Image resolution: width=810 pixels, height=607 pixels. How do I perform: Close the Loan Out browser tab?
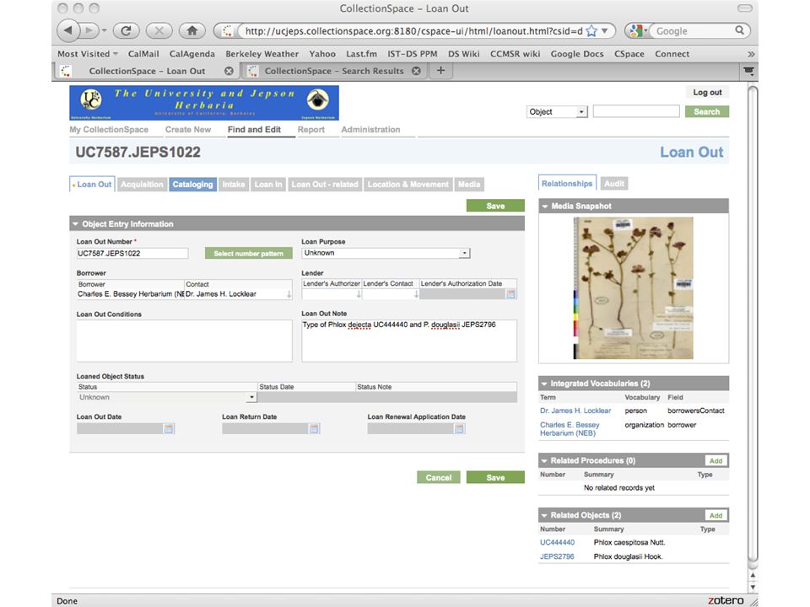coord(229,71)
